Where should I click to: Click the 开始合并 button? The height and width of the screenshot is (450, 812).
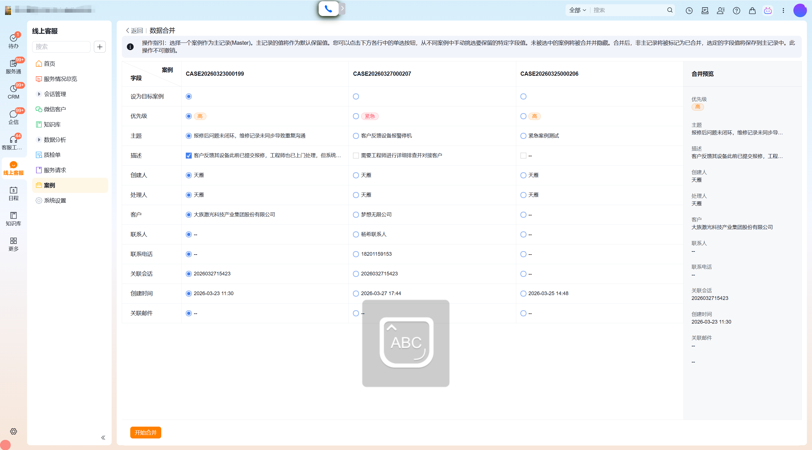coord(145,432)
